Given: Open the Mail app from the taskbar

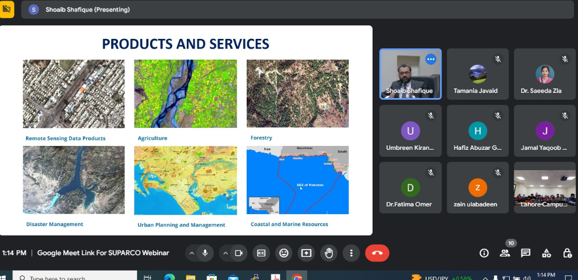Looking at the screenshot, I should pyautogui.click(x=233, y=277).
